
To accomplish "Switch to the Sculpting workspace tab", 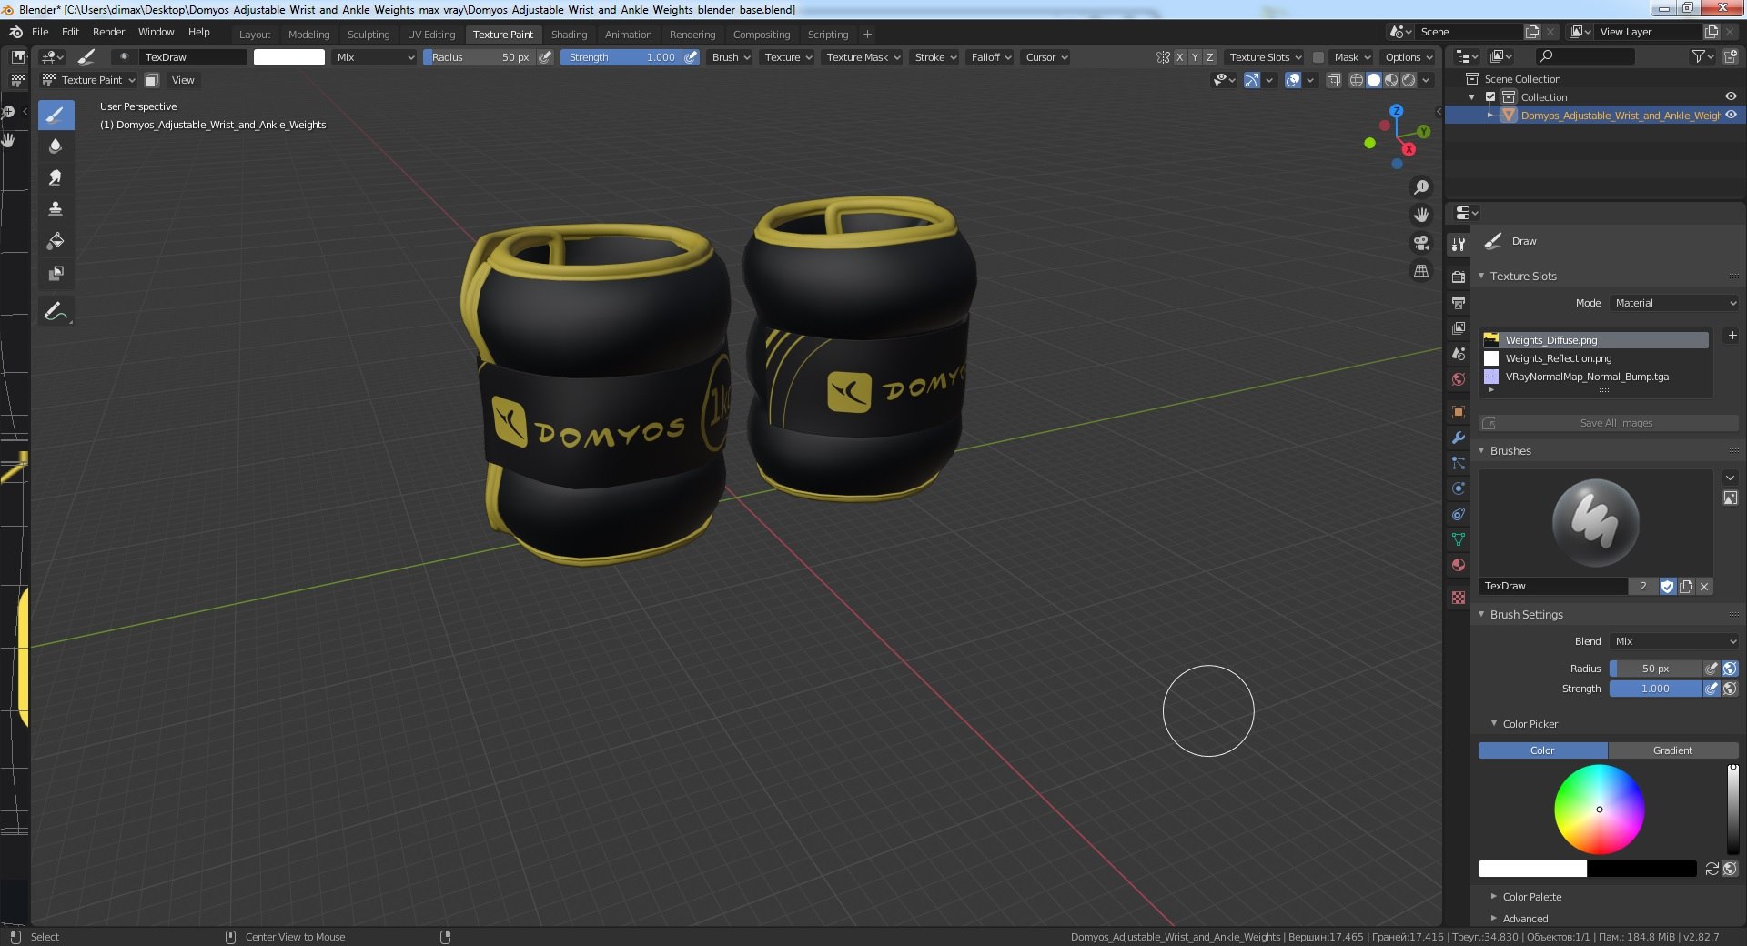I will (369, 35).
